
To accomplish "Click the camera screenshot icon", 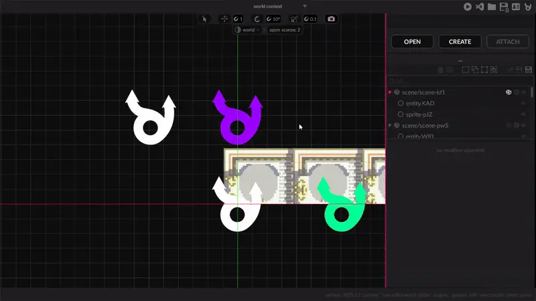I will (x=331, y=19).
